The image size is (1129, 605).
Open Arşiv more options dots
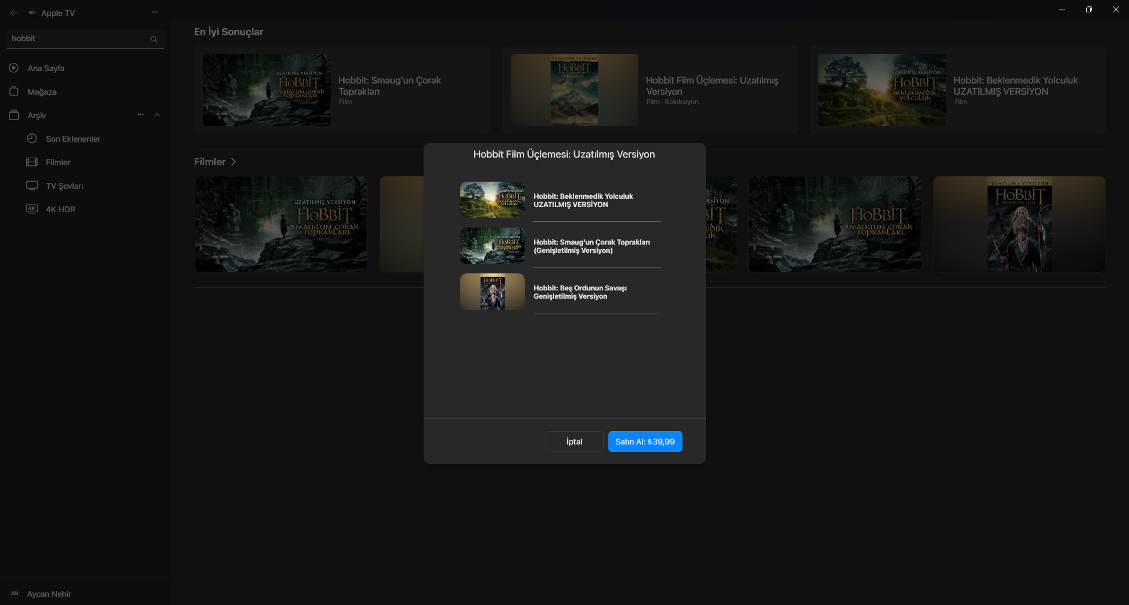tap(141, 115)
